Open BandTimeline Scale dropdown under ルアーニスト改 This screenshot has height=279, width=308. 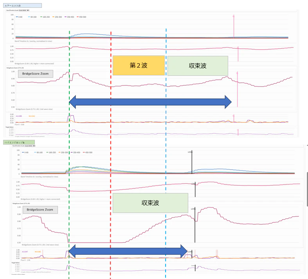coord(24,10)
